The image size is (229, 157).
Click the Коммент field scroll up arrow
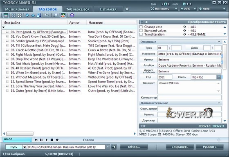(x=218, y=83)
